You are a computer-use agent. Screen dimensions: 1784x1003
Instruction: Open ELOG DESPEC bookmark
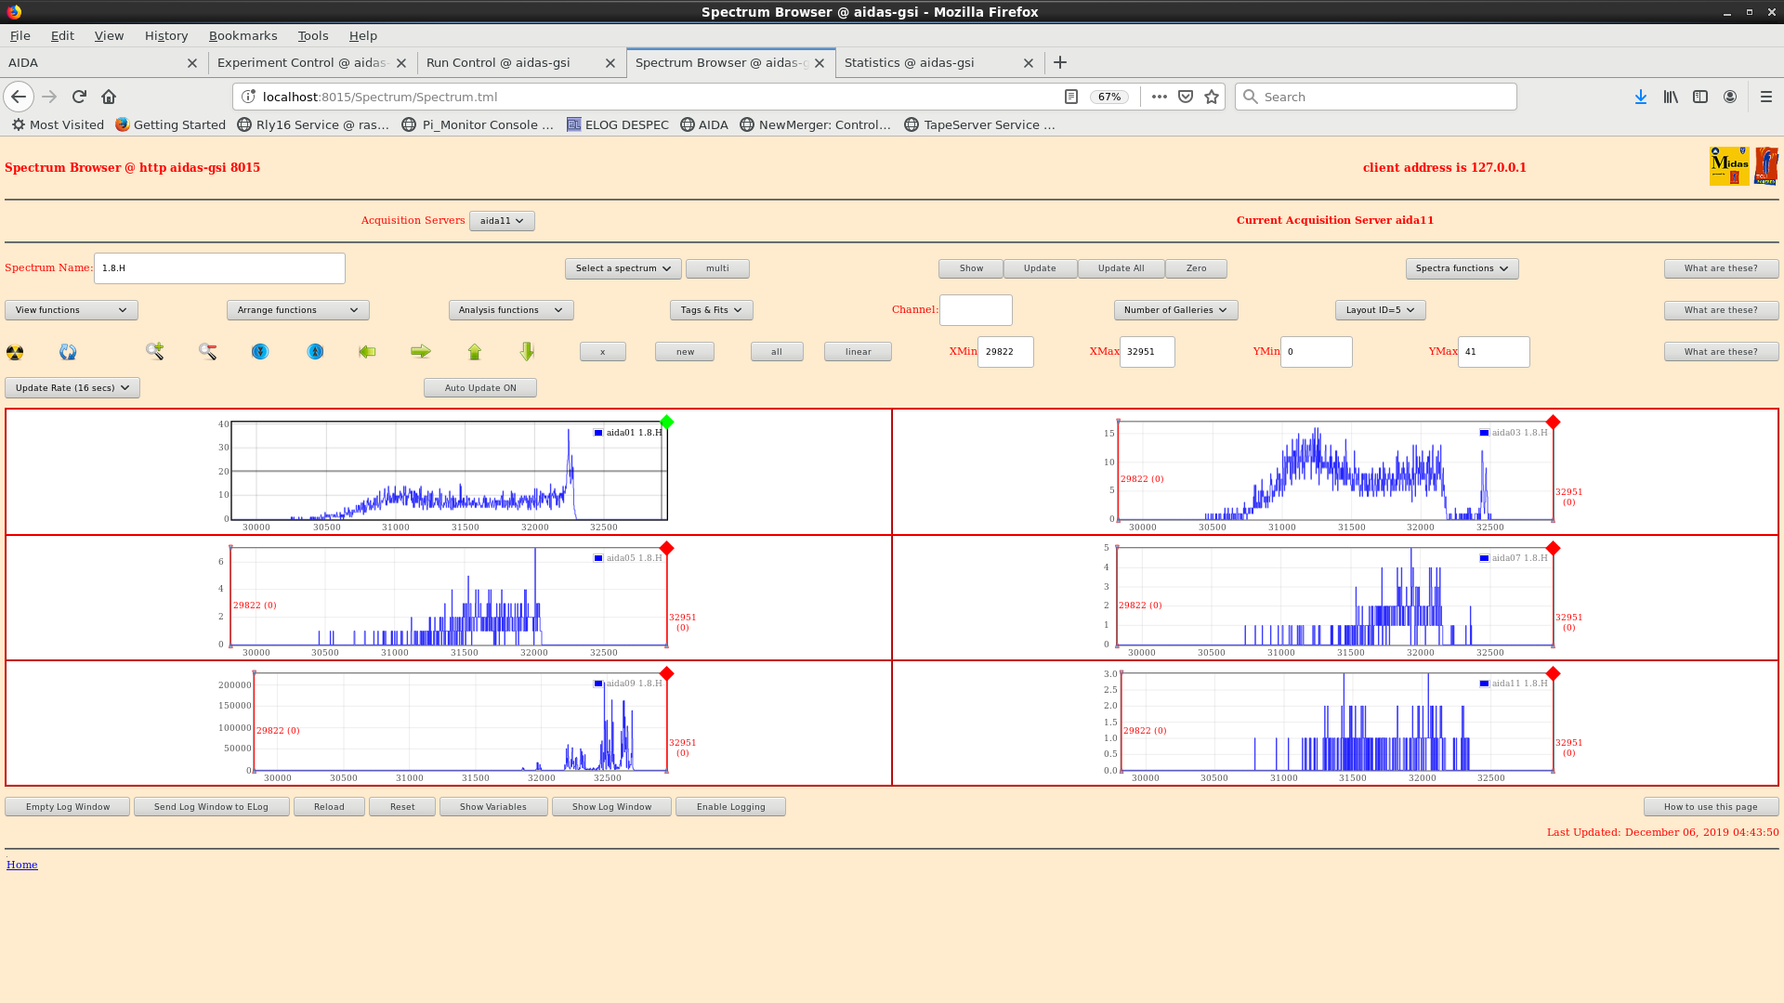pyautogui.click(x=617, y=124)
